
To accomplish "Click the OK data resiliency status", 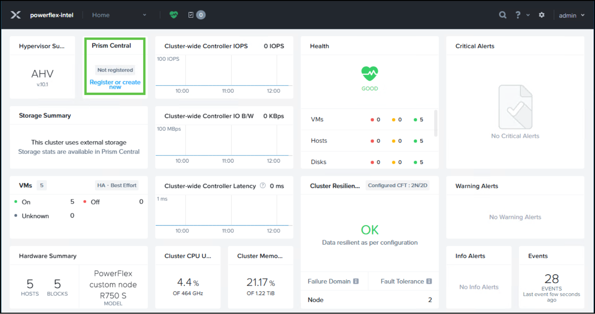I will [x=370, y=230].
